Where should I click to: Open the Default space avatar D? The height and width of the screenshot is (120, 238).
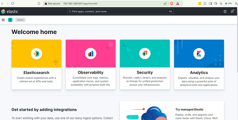[10, 20]
